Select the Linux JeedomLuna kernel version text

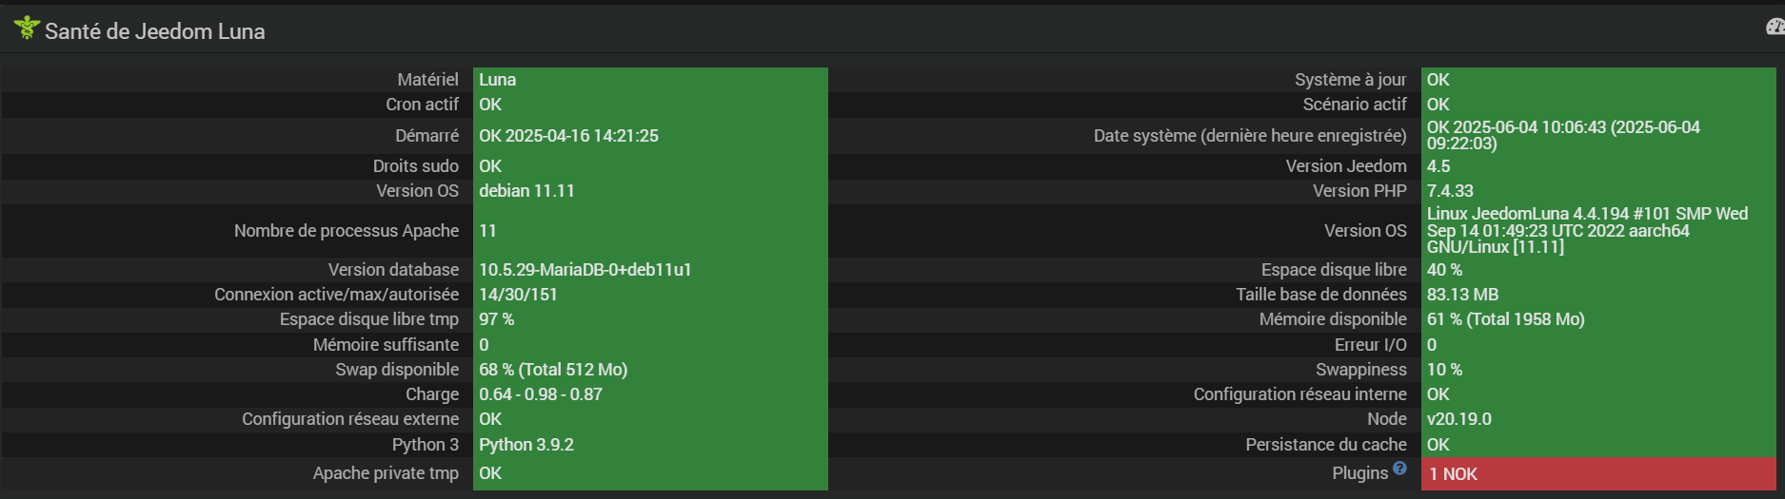coord(1586,230)
